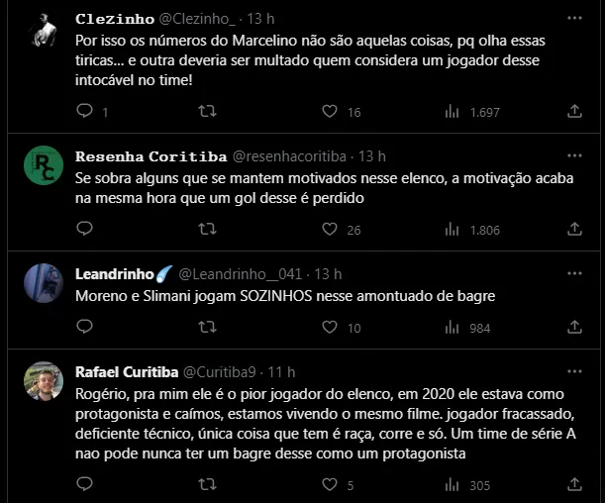The width and height of the screenshot is (605, 503).
Task: Open Rafael Curitiba's profile name link
Action: point(127,372)
